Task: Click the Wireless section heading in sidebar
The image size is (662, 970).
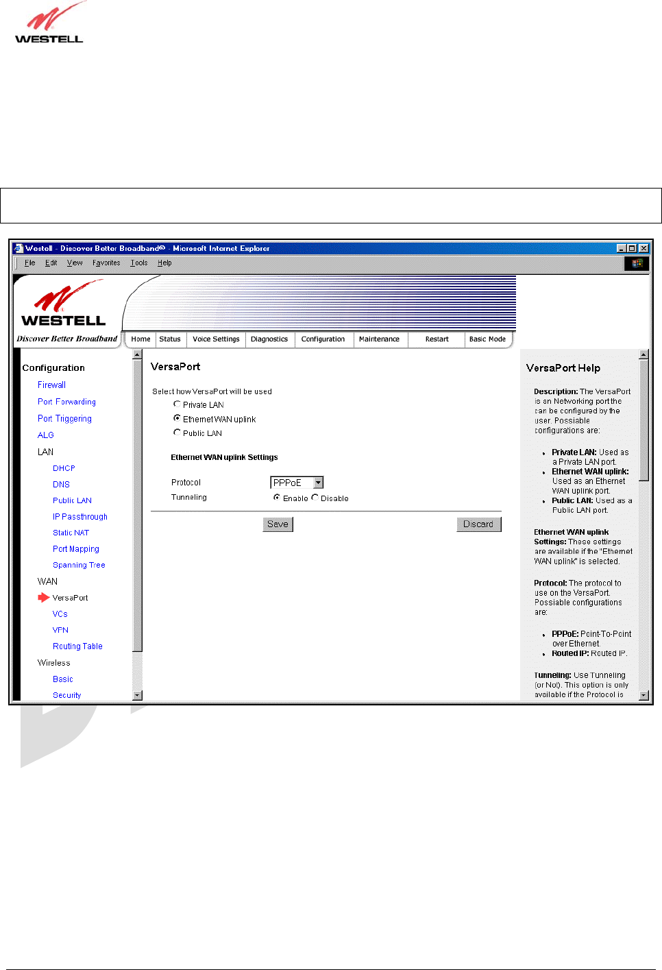Action: point(53,663)
